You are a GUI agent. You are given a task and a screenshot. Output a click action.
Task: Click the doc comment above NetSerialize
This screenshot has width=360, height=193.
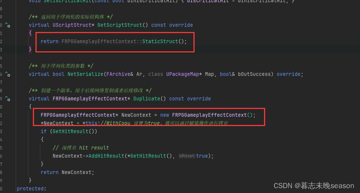(61, 66)
